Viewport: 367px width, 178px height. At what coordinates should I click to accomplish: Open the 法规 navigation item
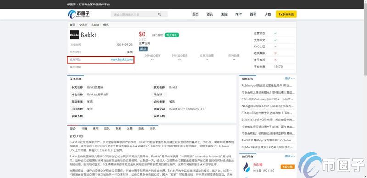point(224,14)
